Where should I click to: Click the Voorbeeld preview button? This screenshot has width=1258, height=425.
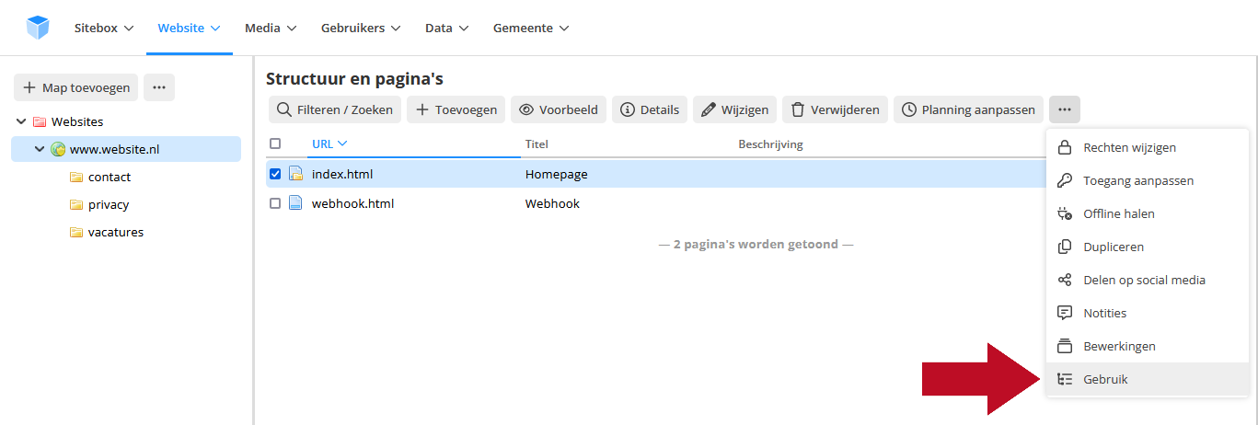click(559, 109)
